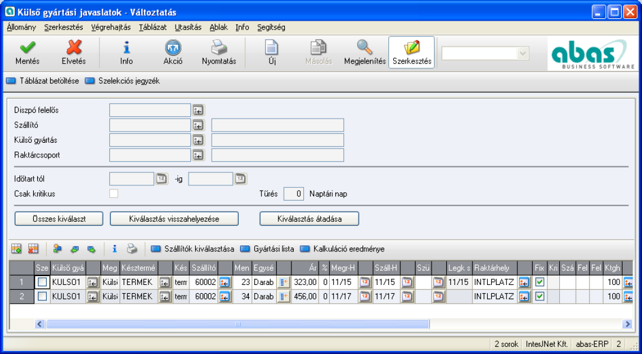Open the Ablak menu
Viewport: 642px width, 354px height.
219,27
